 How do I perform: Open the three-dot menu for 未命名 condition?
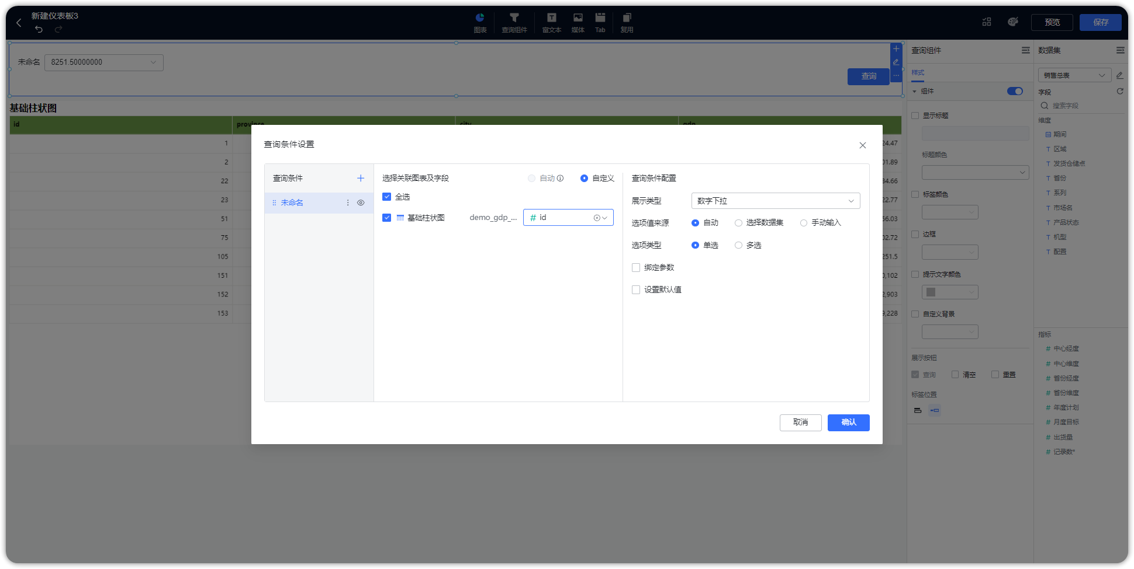(348, 203)
